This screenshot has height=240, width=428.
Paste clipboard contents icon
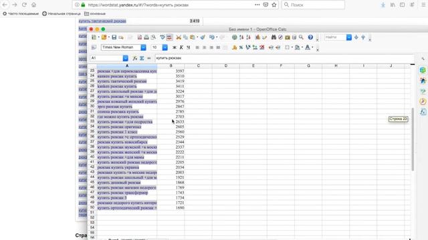pos(193,37)
